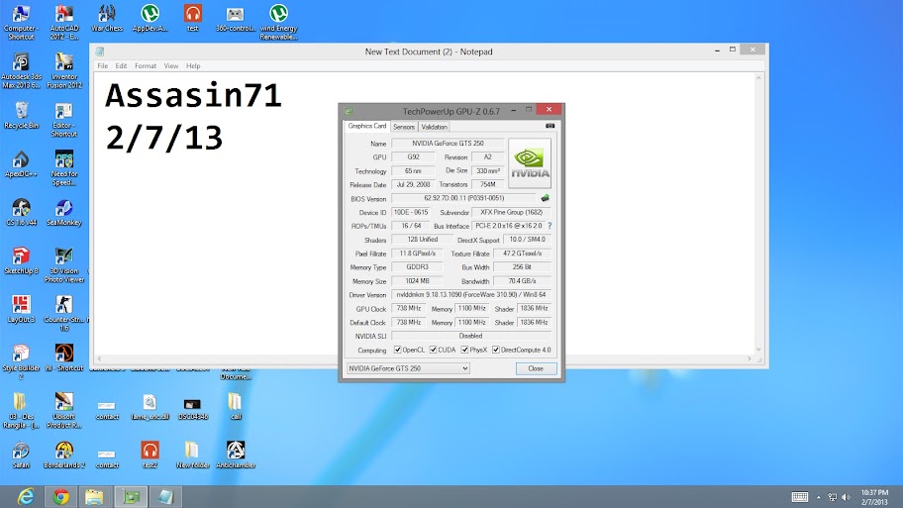Select the Autodesk 3ds Max 2013 icon
The width and height of the screenshot is (903, 508).
pos(22,71)
